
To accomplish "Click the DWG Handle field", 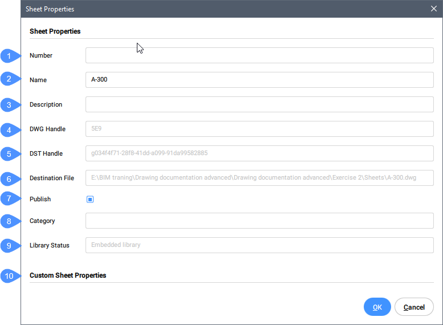I will tap(259, 129).
